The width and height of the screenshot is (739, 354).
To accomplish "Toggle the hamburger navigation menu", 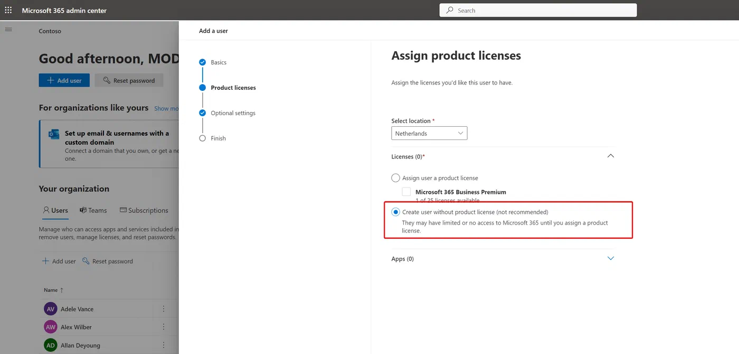I will [8, 29].
